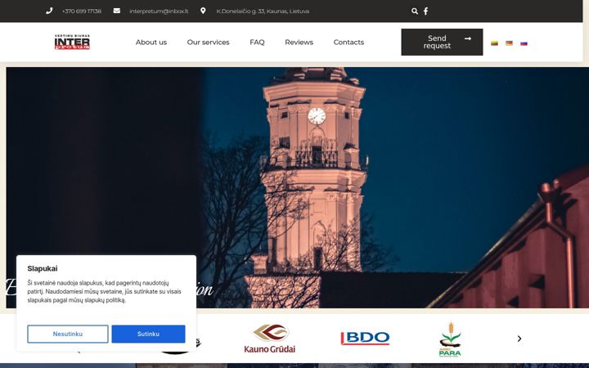Screen dimensions: 589x368
Task: Open the search magnifier icon
Action: [414, 11]
